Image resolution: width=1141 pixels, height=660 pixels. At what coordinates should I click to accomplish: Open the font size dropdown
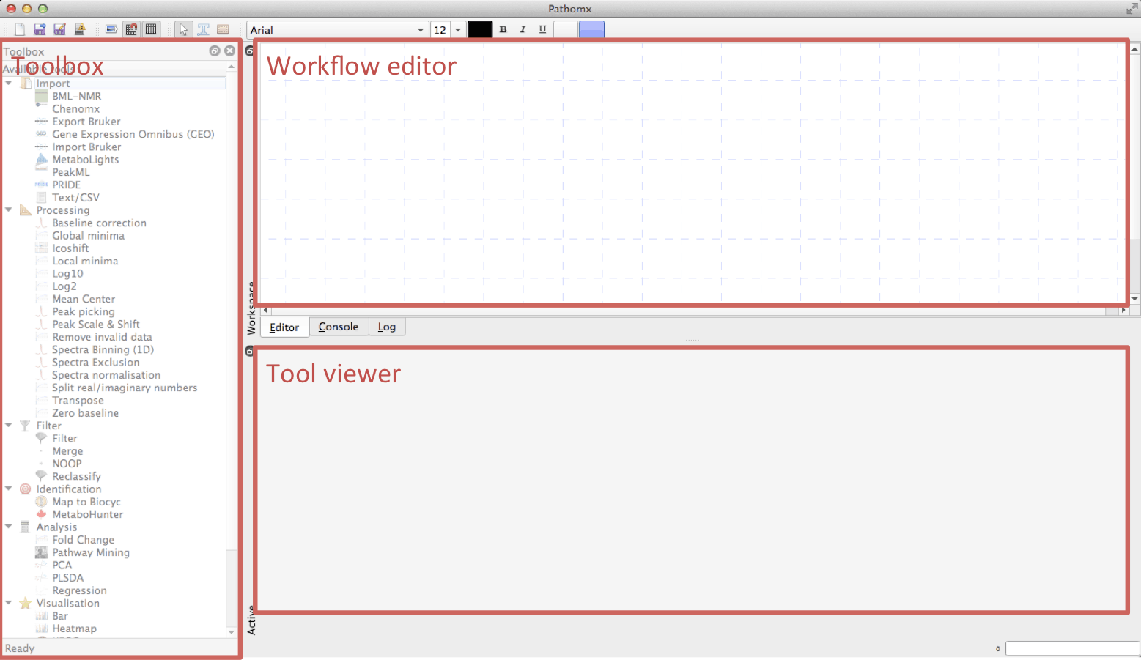[458, 29]
